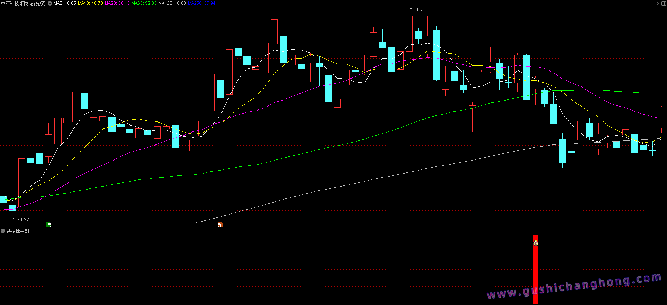Click the red divider between chart panels
Screen dimensions: 667x305
click(x=333, y=228)
